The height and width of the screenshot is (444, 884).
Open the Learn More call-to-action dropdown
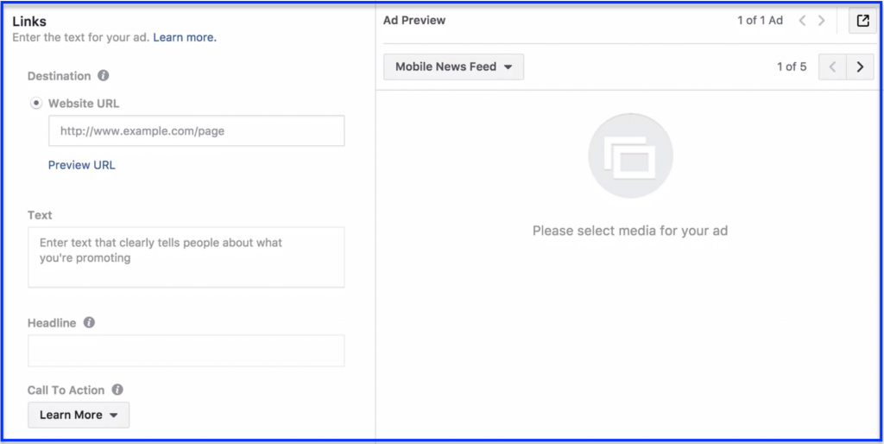(79, 415)
